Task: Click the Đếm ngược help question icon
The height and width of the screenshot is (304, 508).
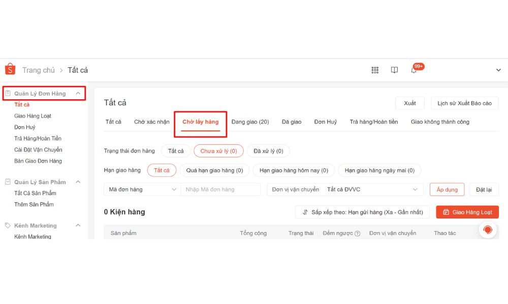Action: 357,234
